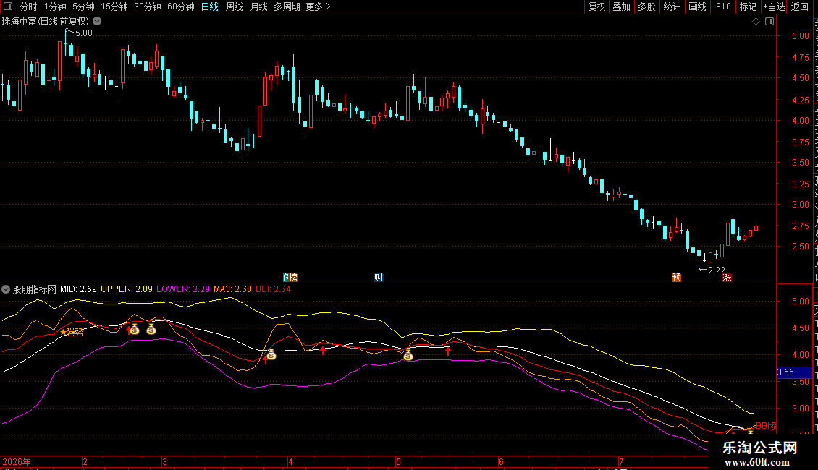The width and height of the screenshot is (818, 470).
Task: Open the 多股 multi-stock view
Action: pyautogui.click(x=646, y=7)
